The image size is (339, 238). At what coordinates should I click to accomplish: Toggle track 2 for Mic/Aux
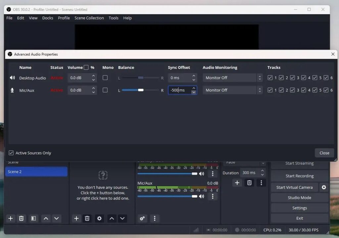281,90
